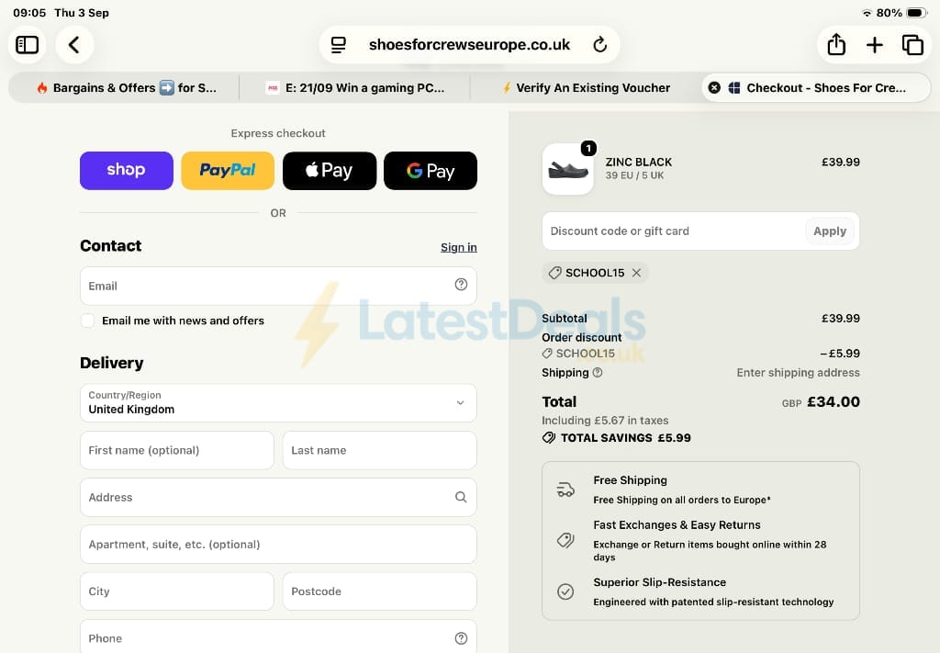Click the Sign in link
The height and width of the screenshot is (653, 940).
click(459, 247)
